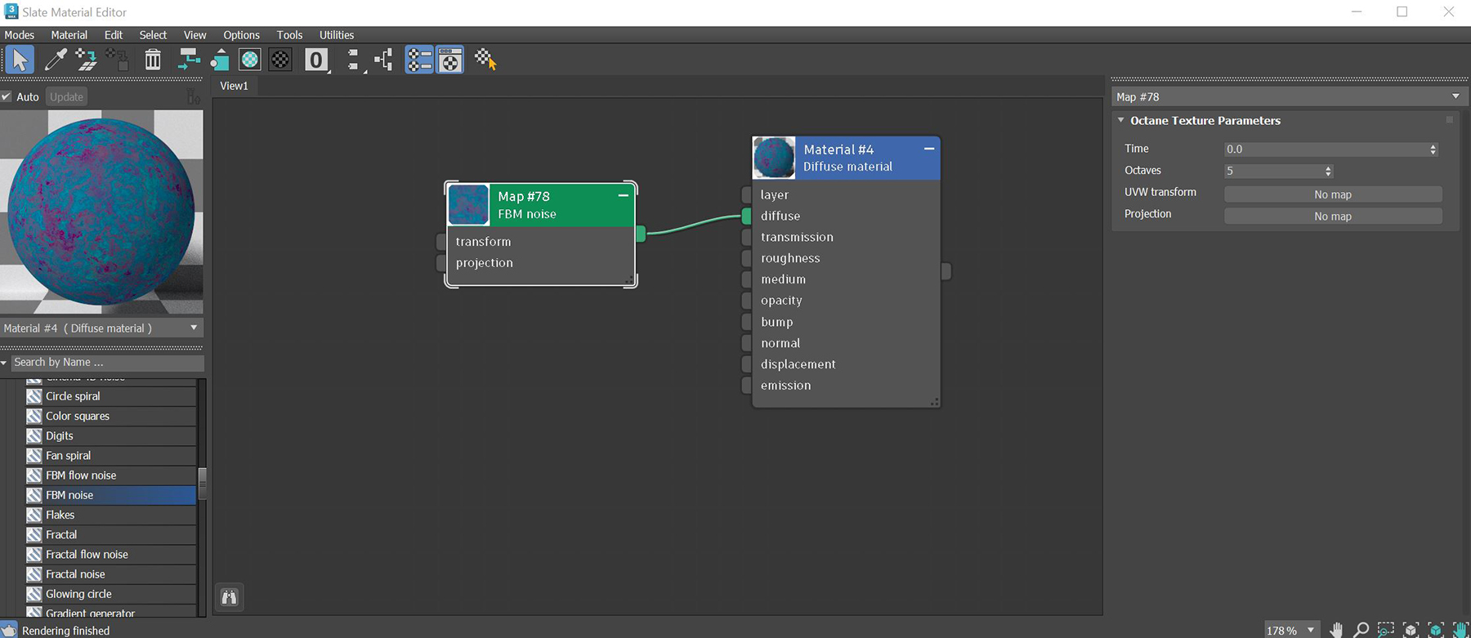The image size is (1471, 638).
Task: Activate Zoom Region tool
Action: tap(1386, 629)
